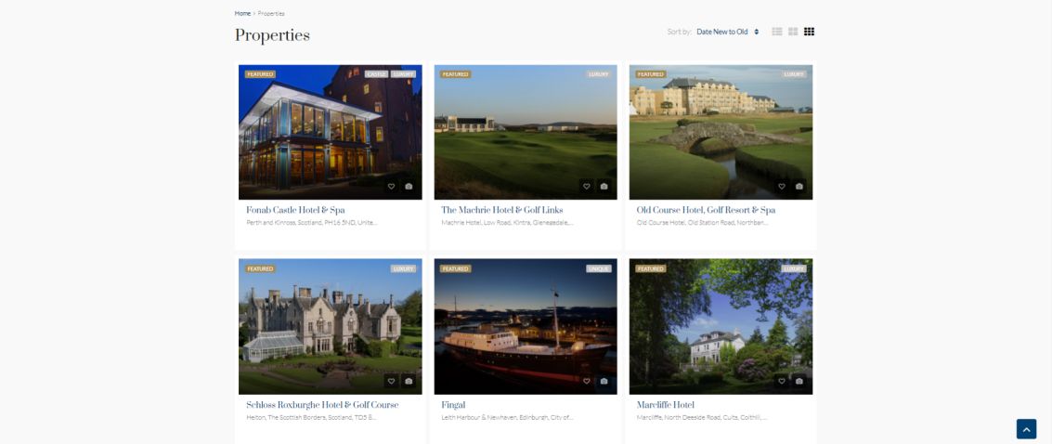1052x444 pixels.
Task: Switch to two-column grid view
Action: (793, 32)
